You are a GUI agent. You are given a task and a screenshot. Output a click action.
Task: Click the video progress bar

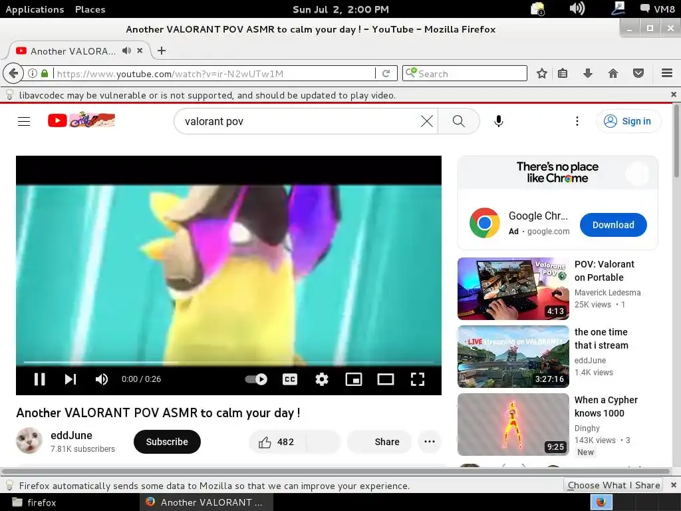click(229, 362)
